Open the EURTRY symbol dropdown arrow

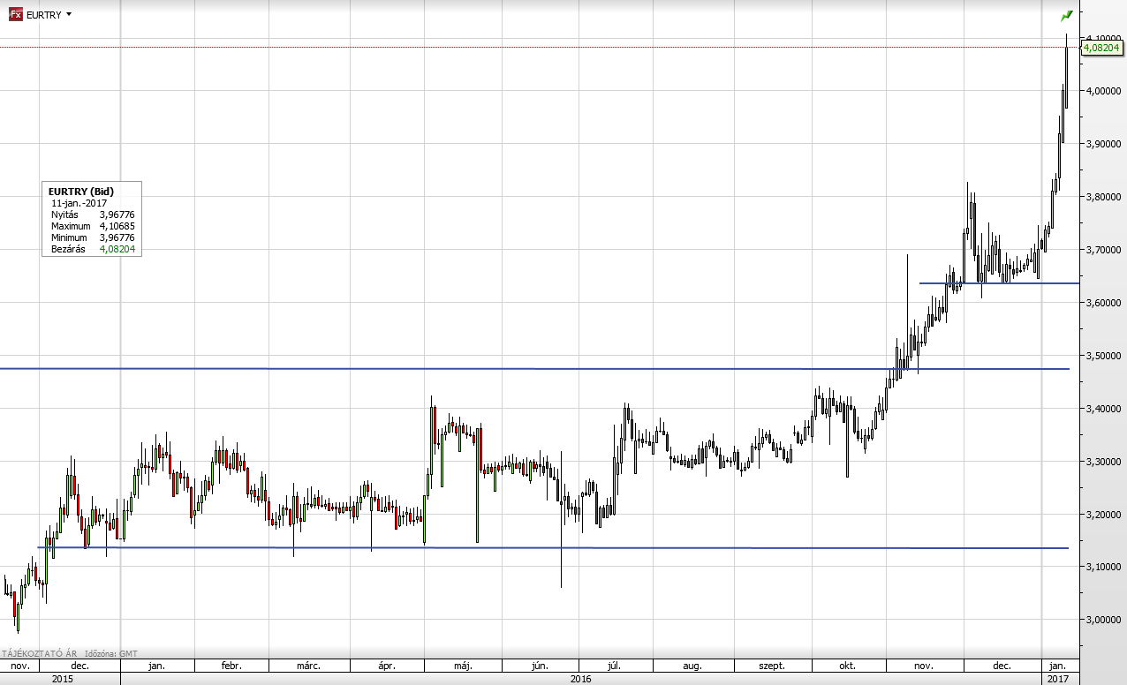[69, 15]
